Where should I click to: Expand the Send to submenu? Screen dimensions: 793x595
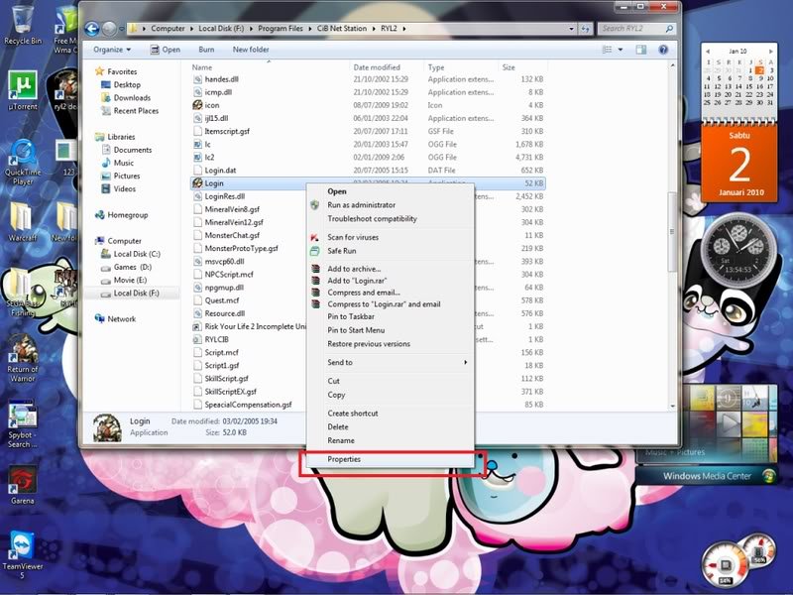[x=391, y=362]
